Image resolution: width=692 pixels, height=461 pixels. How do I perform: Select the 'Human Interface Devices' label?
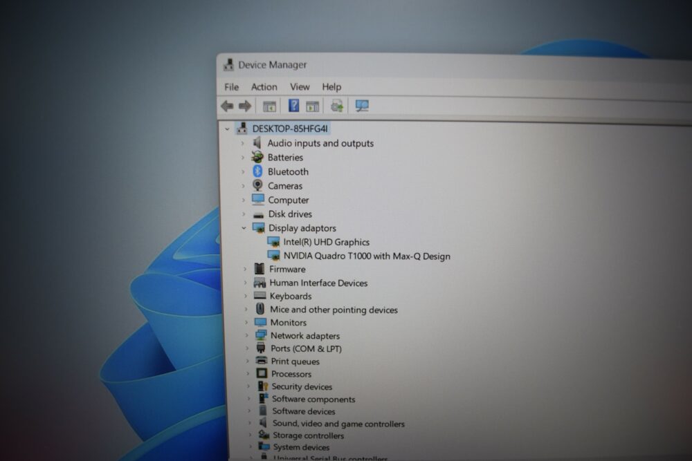[318, 283]
